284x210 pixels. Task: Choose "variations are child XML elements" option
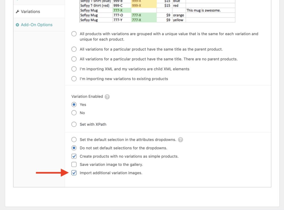[74, 69]
